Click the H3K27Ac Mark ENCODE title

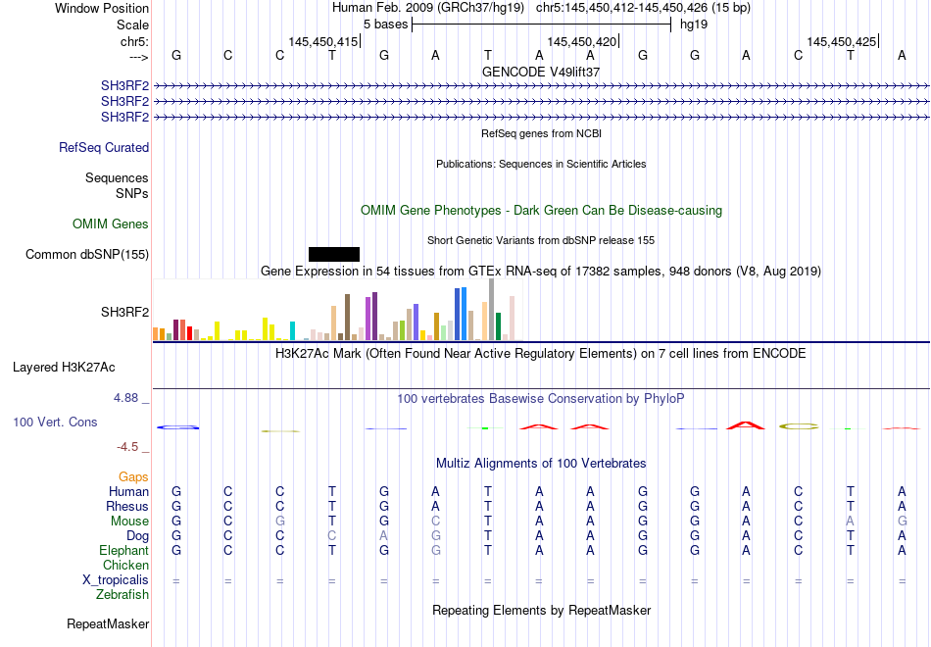[541, 354]
